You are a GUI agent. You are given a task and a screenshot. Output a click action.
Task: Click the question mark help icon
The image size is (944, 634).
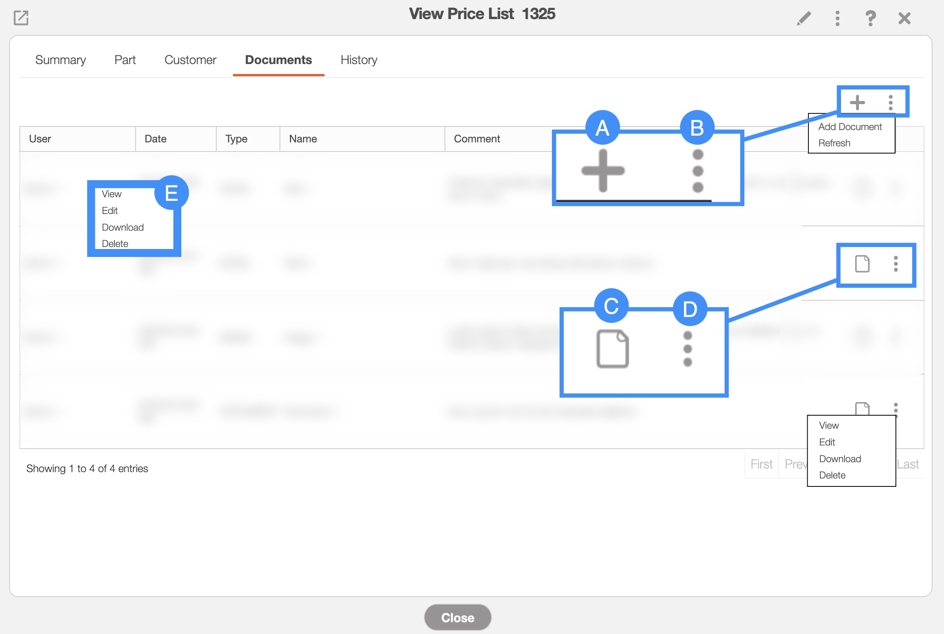[x=870, y=18]
